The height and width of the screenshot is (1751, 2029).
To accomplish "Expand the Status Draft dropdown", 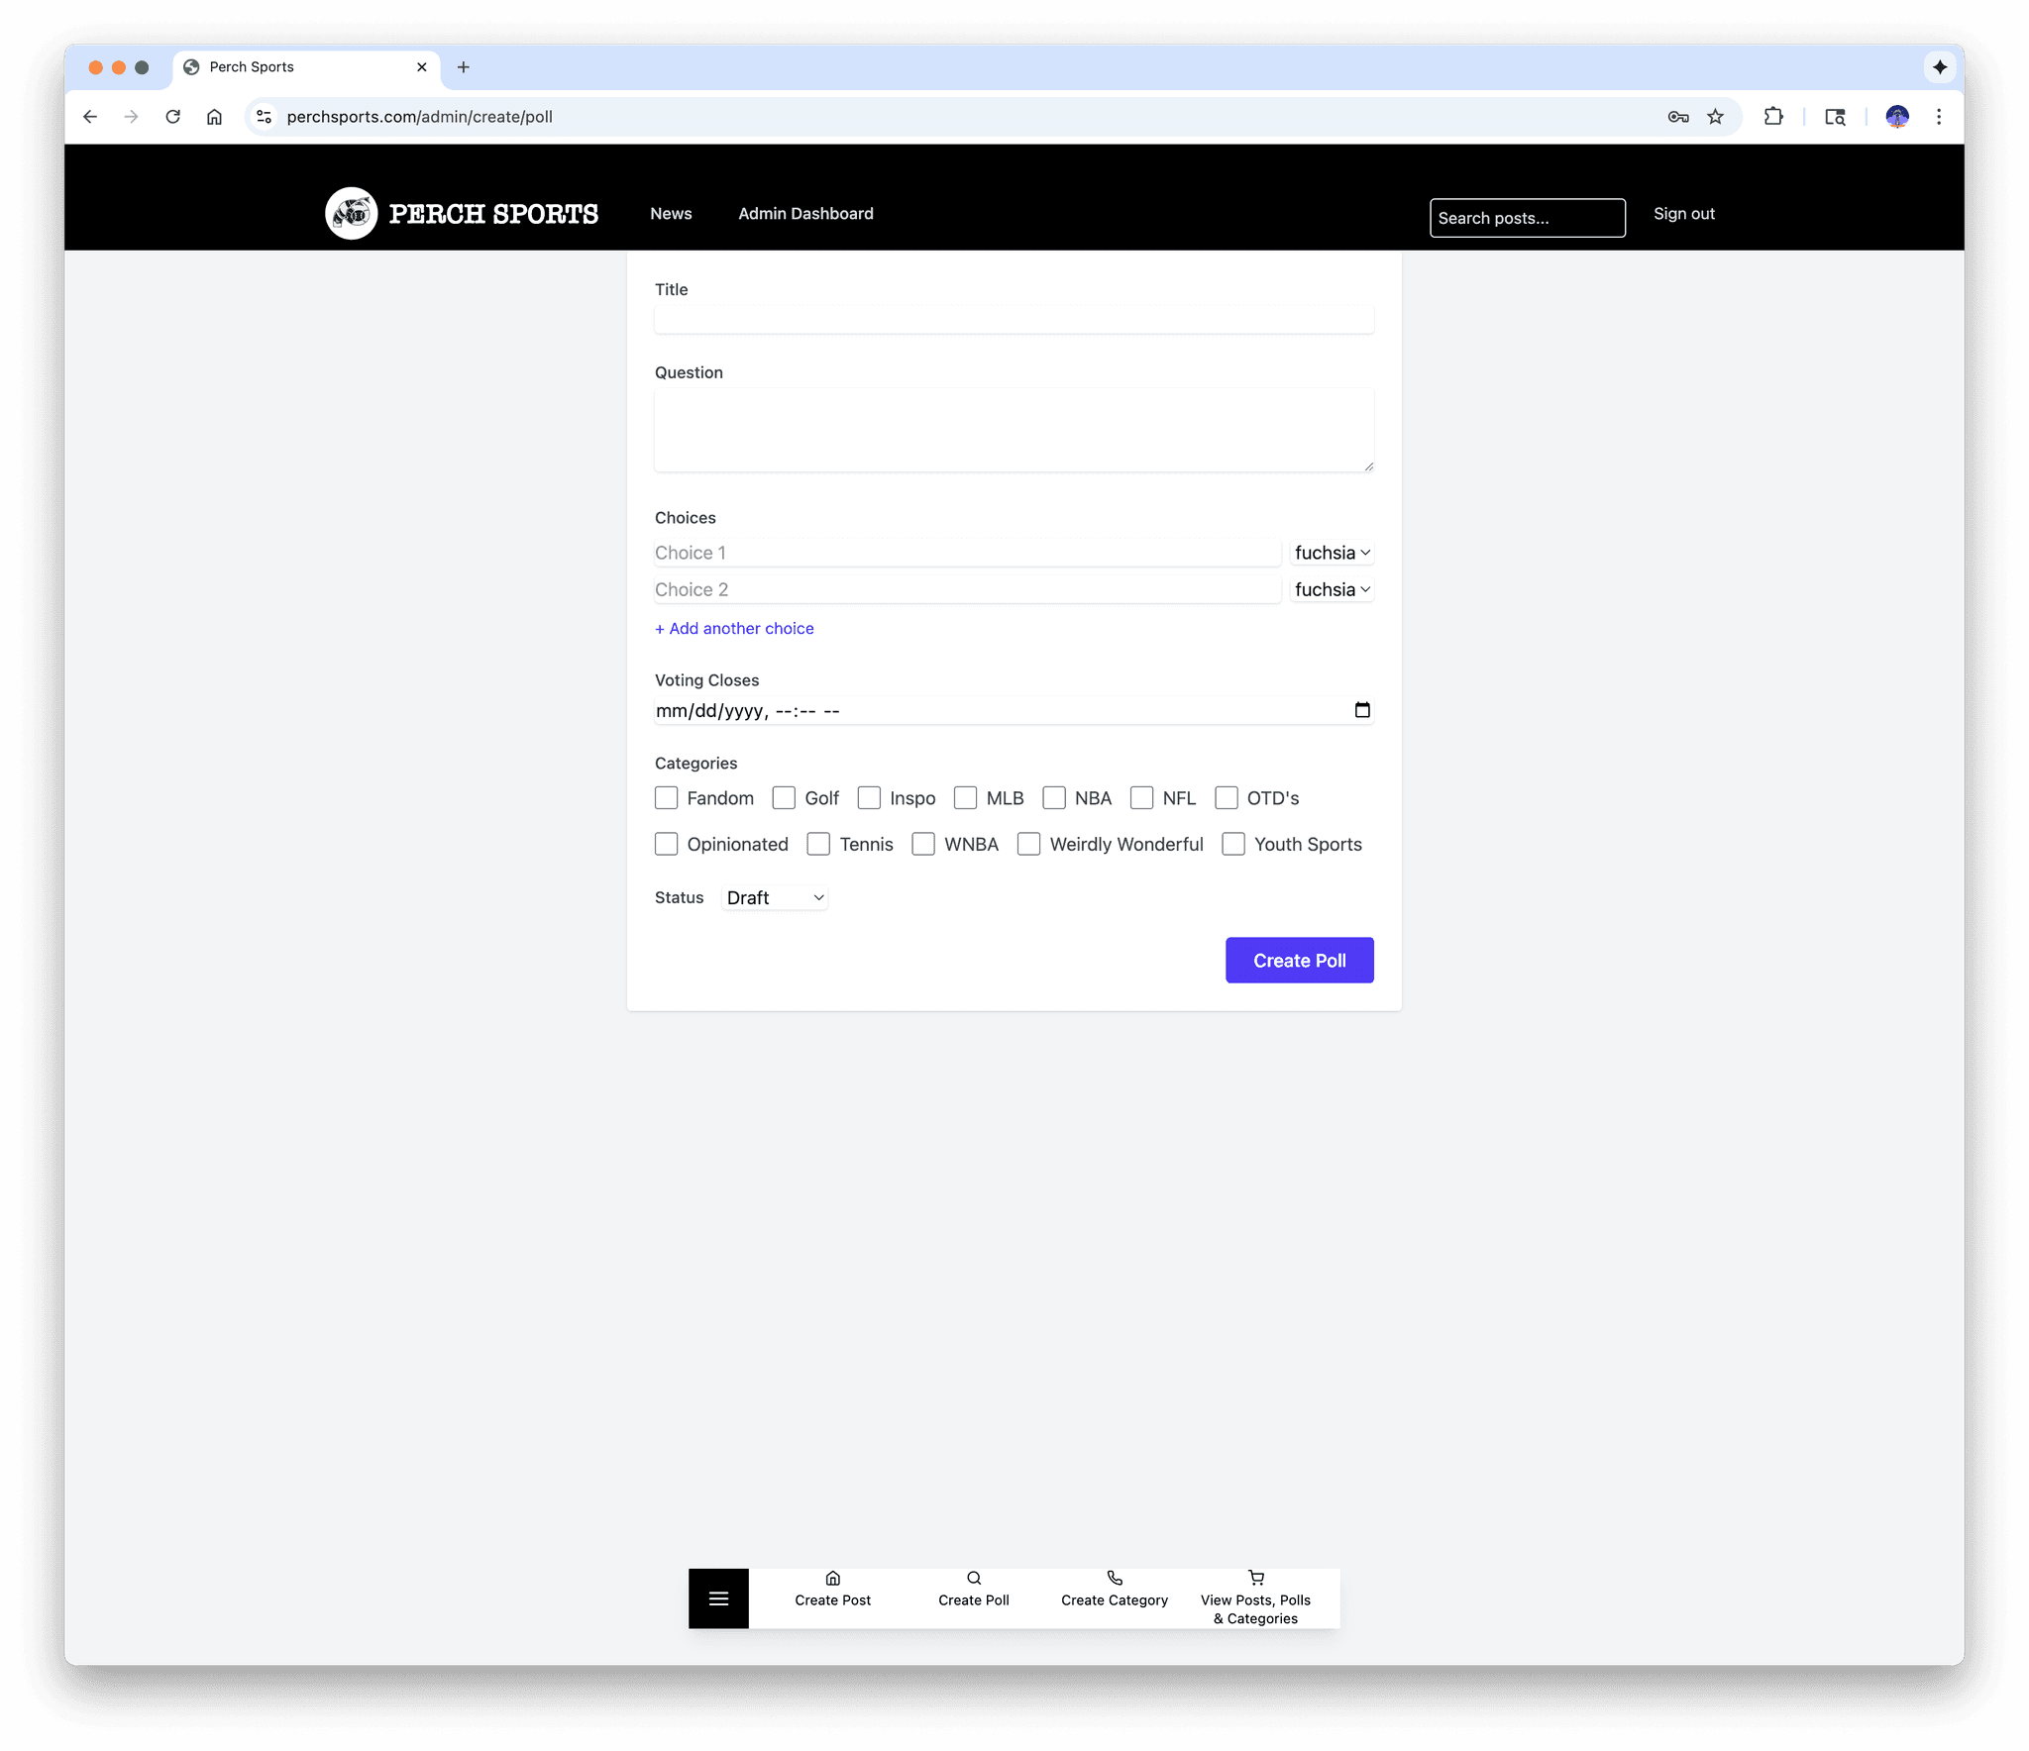I will coord(775,897).
